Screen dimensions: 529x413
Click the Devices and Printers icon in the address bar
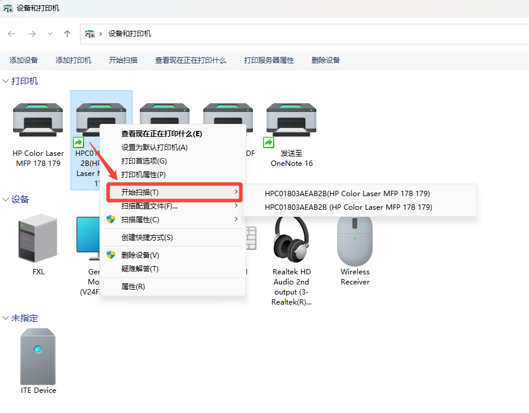tap(89, 34)
